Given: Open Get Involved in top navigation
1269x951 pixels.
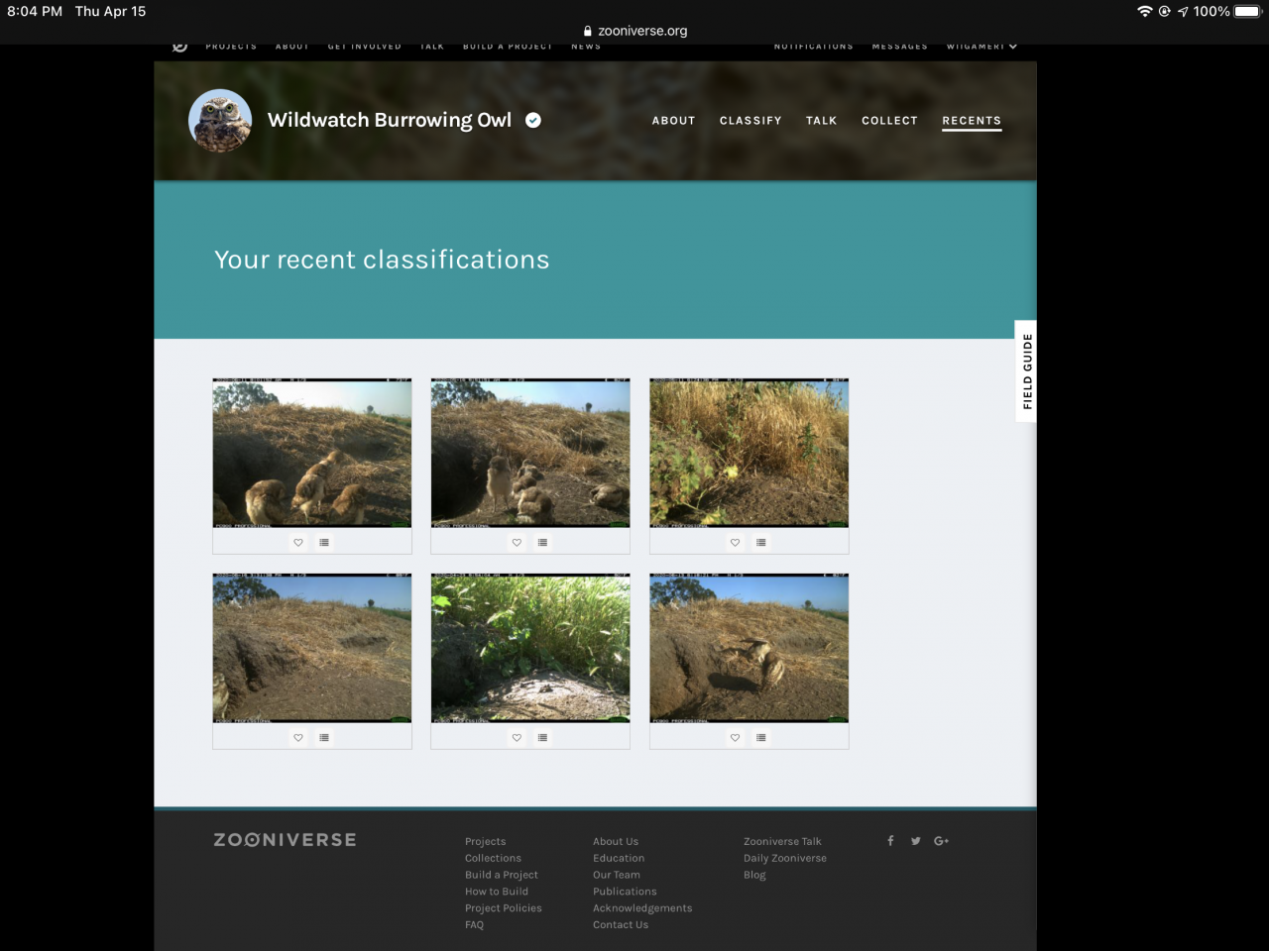Looking at the screenshot, I should [364, 47].
